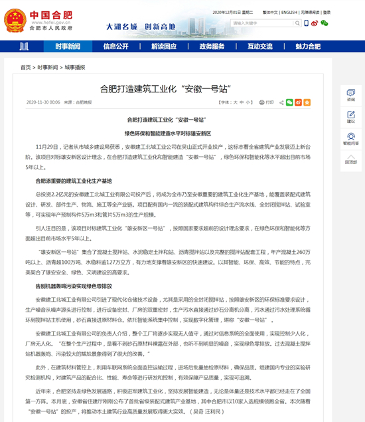Screen dimensions: 365x422
Task: Open the 解读回应 menu item
Action: (x=164, y=47)
